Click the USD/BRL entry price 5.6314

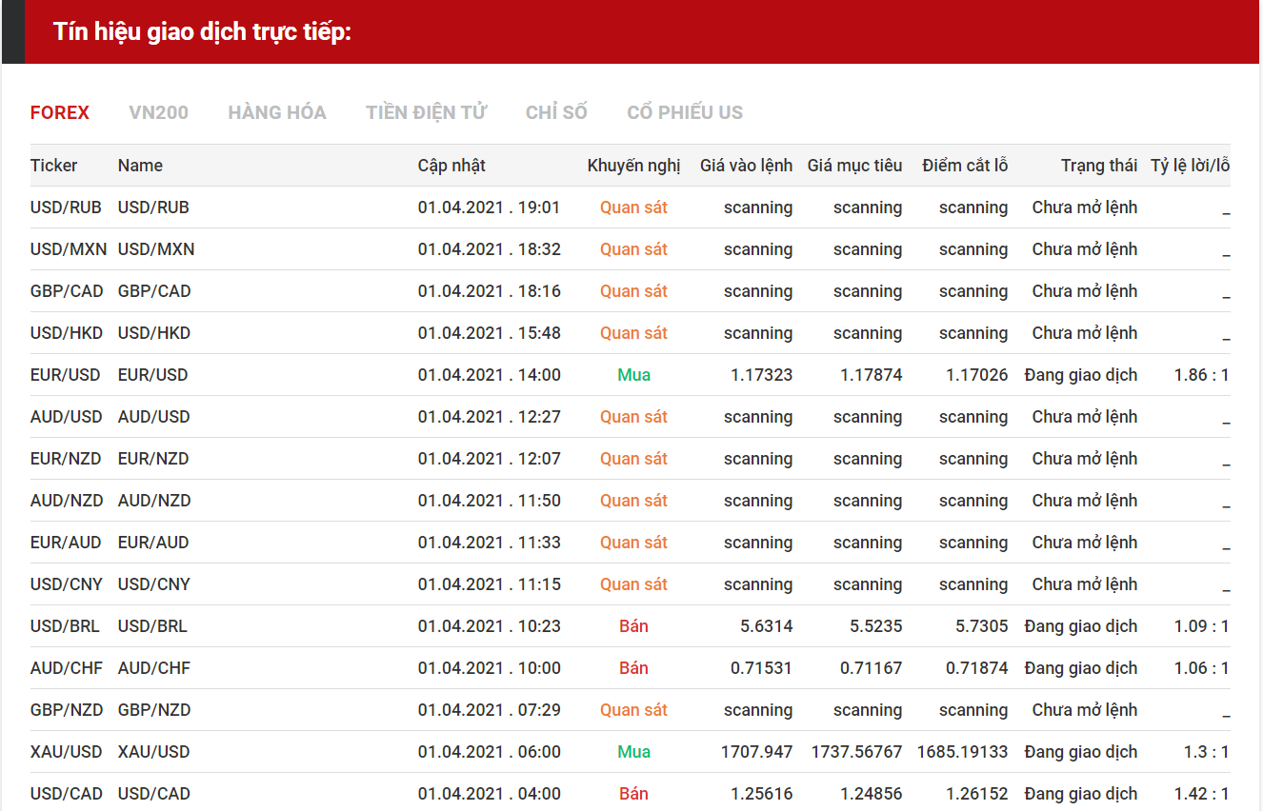coord(767,626)
